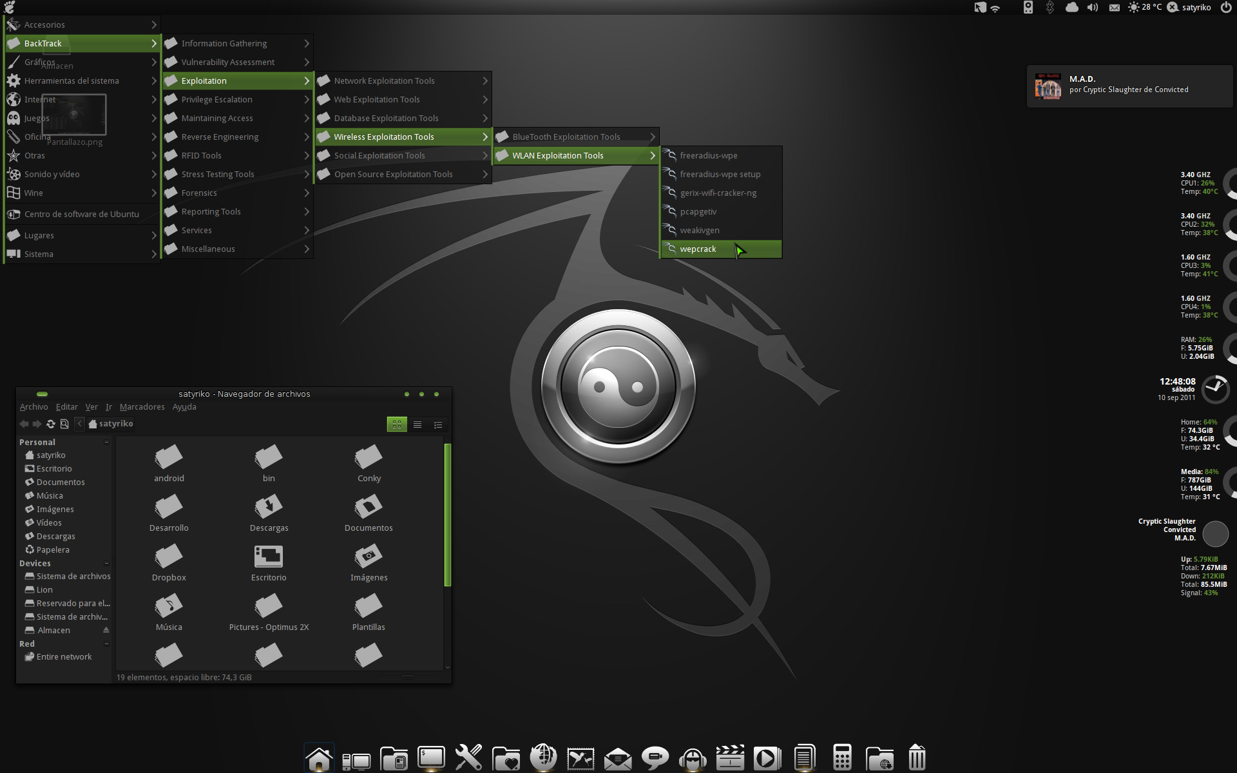Collapse the Personal sidebar section
Image resolution: width=1237 pixels, height=773 pixels.
(x=106, y=442)
